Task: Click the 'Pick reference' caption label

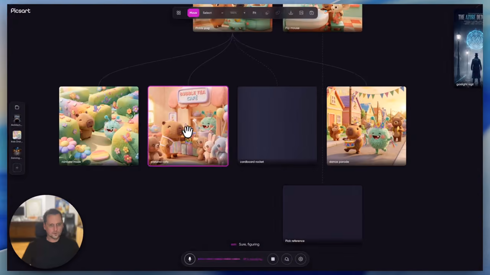Action: pyautogui.click(x=295, y=241)
